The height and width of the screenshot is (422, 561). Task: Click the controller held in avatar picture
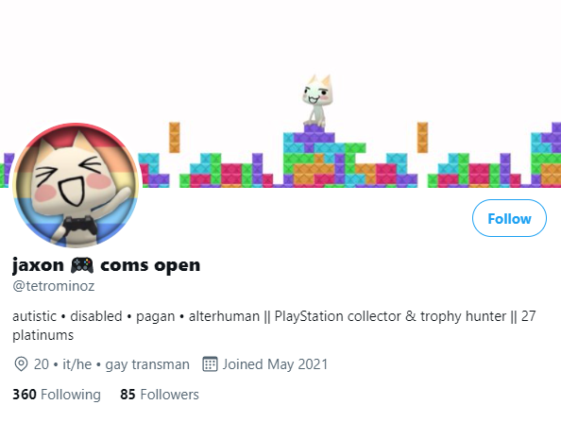click(x=81, y=226)
